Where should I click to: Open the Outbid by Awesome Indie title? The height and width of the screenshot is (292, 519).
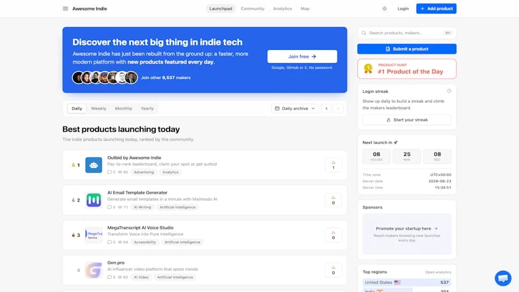click(134, 158)
